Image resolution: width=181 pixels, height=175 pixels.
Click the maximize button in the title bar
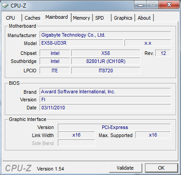click(153, 5)
